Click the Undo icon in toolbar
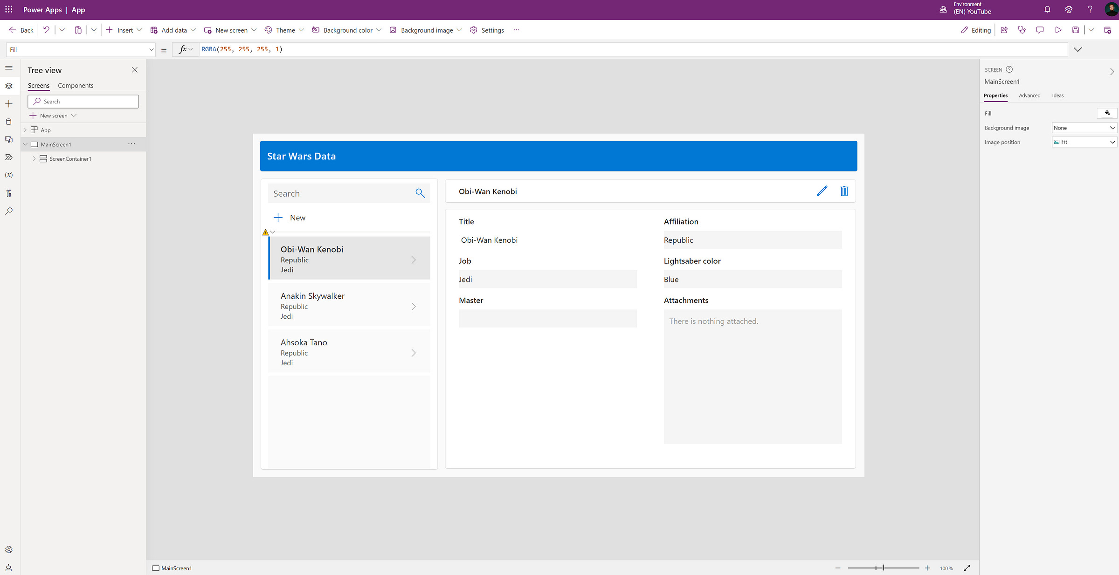The image size is (1119, 575). pos(46,30)
